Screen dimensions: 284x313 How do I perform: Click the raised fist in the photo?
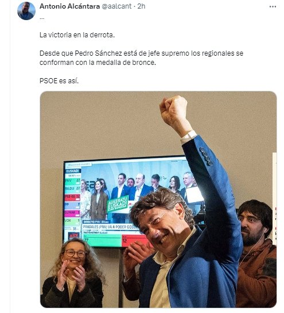[x=174, y=111]
